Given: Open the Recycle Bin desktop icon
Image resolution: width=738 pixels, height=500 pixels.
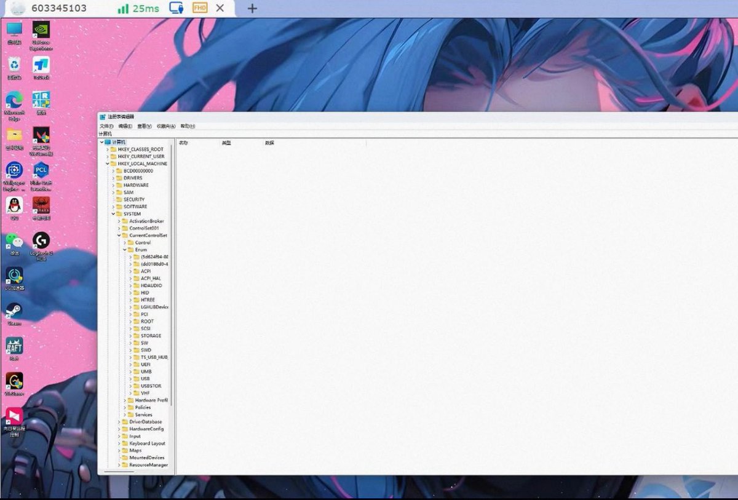Looking at the screenshot, I should [14, 68].
